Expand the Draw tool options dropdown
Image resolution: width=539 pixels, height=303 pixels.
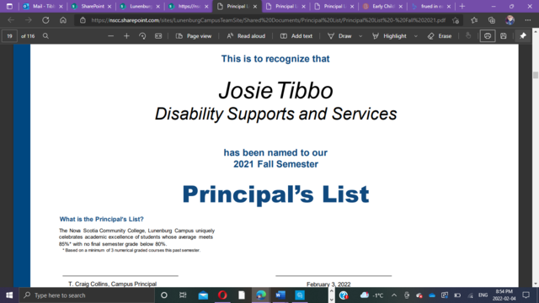[x=360, y=36]
